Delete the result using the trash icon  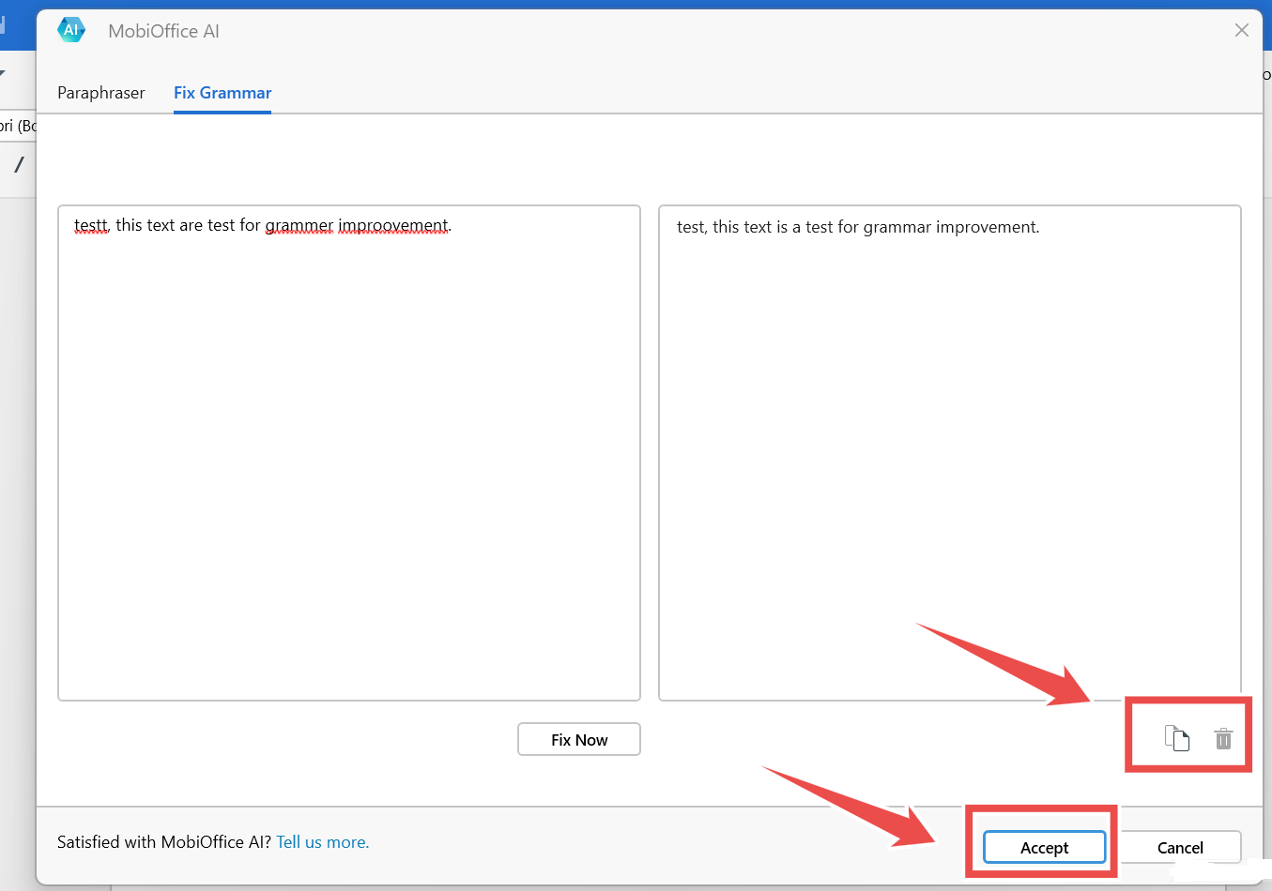pos(1223,739)
